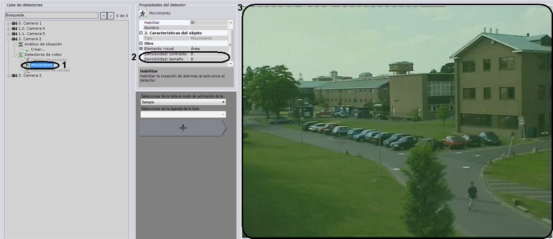Open the Agenda de la lista dropdown
The height and width of the screenshot is (239, 553).
183,114
